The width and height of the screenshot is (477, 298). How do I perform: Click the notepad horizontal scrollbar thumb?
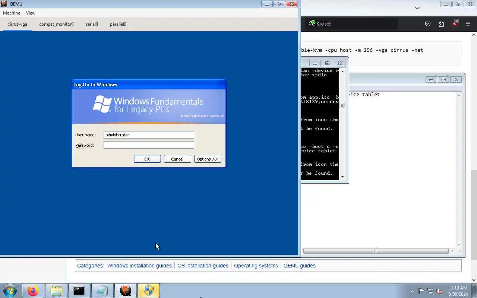pos(376,251)
